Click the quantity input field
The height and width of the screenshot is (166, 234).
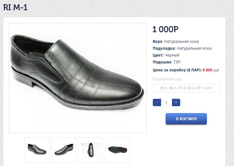[x=166, y=103]
